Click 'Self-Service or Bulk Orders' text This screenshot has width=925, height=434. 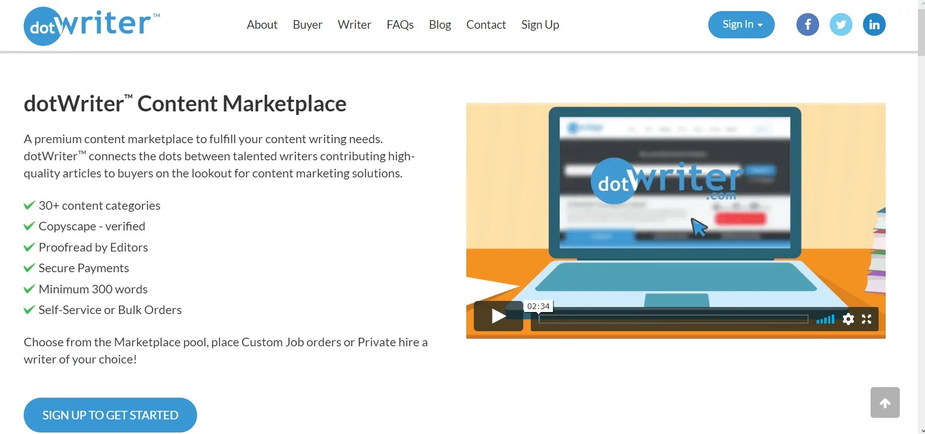110,310
